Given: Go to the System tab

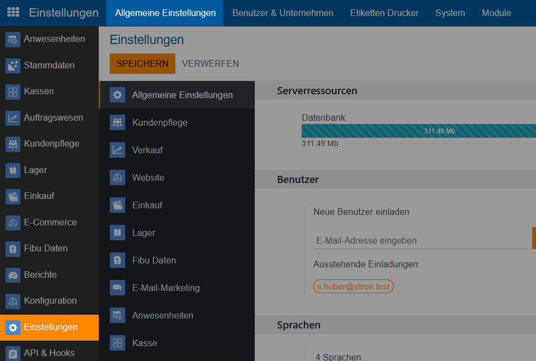Looking at the screenshot, I should [450, 13].
